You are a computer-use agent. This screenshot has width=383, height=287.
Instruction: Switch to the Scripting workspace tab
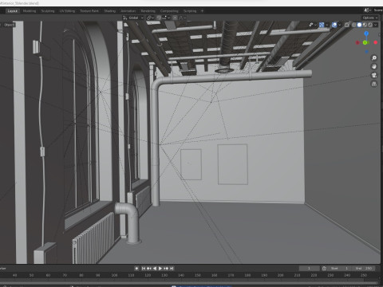click(190, 11)
